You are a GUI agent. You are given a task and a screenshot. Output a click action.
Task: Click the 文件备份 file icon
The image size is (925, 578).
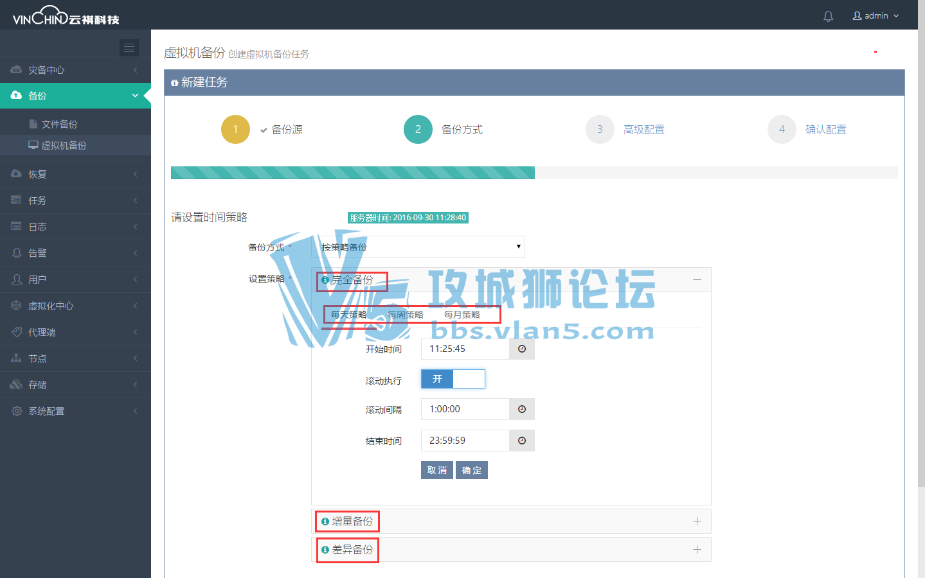point(33,124)
